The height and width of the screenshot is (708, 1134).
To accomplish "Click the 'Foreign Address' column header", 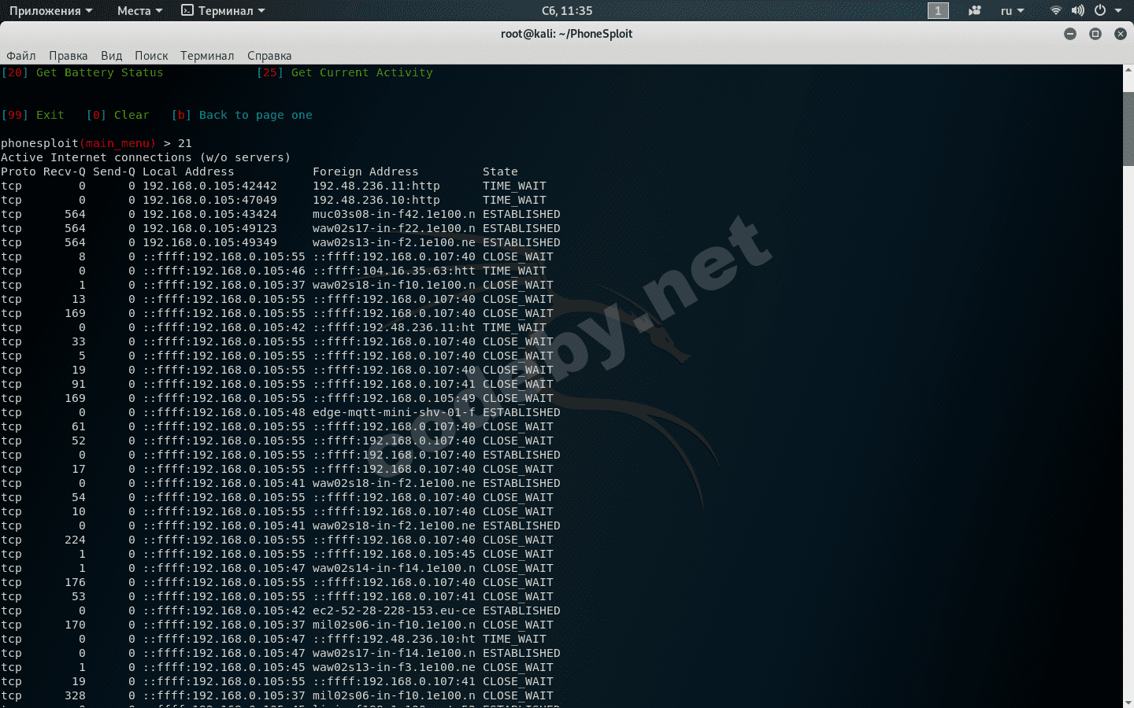I will coord(365,171).
